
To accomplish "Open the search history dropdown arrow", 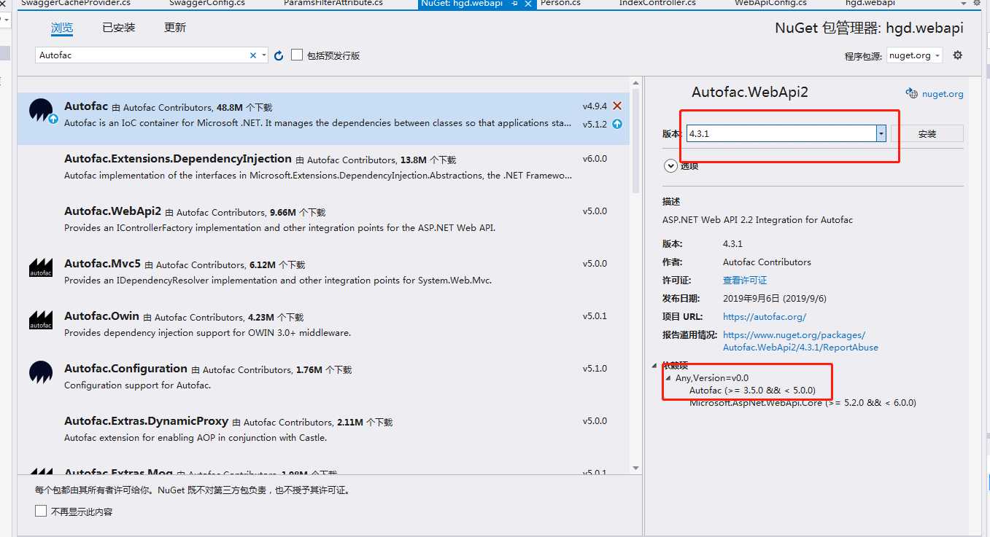I will 263,55.
